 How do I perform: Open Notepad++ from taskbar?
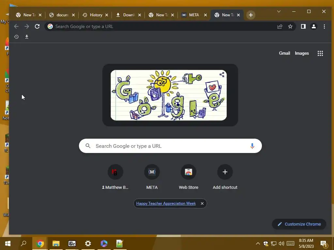pyautogui.click(x=120, y=243)
